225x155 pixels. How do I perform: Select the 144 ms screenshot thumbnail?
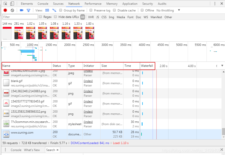tap(7, 33)
